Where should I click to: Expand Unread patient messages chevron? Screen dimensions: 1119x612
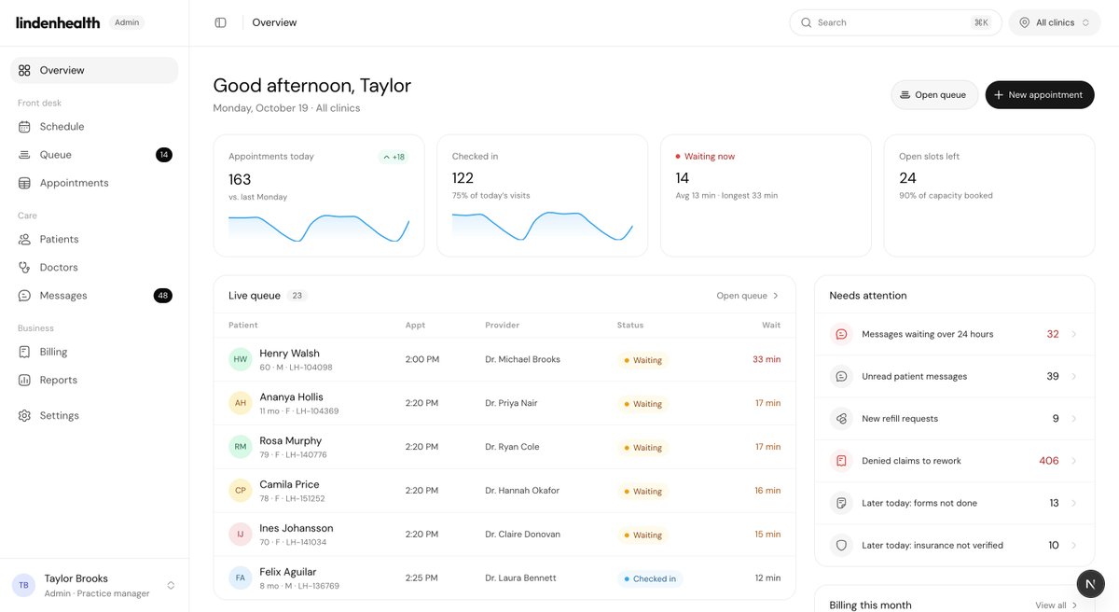(x=1074, y=376)
